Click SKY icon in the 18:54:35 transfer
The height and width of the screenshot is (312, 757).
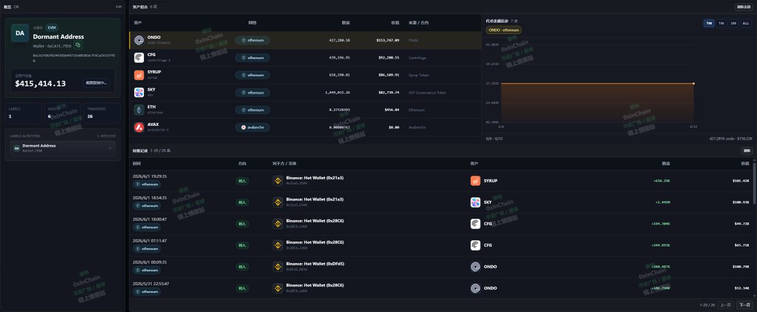(476, 202)
